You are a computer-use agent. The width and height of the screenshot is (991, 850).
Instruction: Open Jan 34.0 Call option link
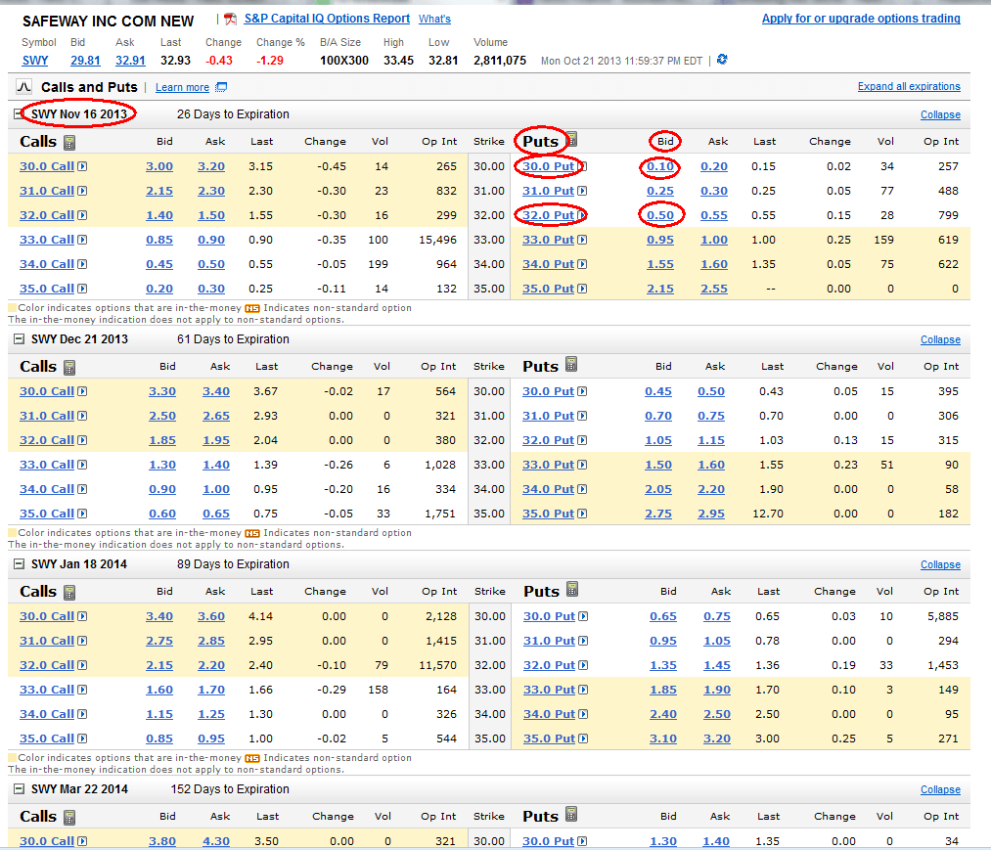(x=47, y=715)
